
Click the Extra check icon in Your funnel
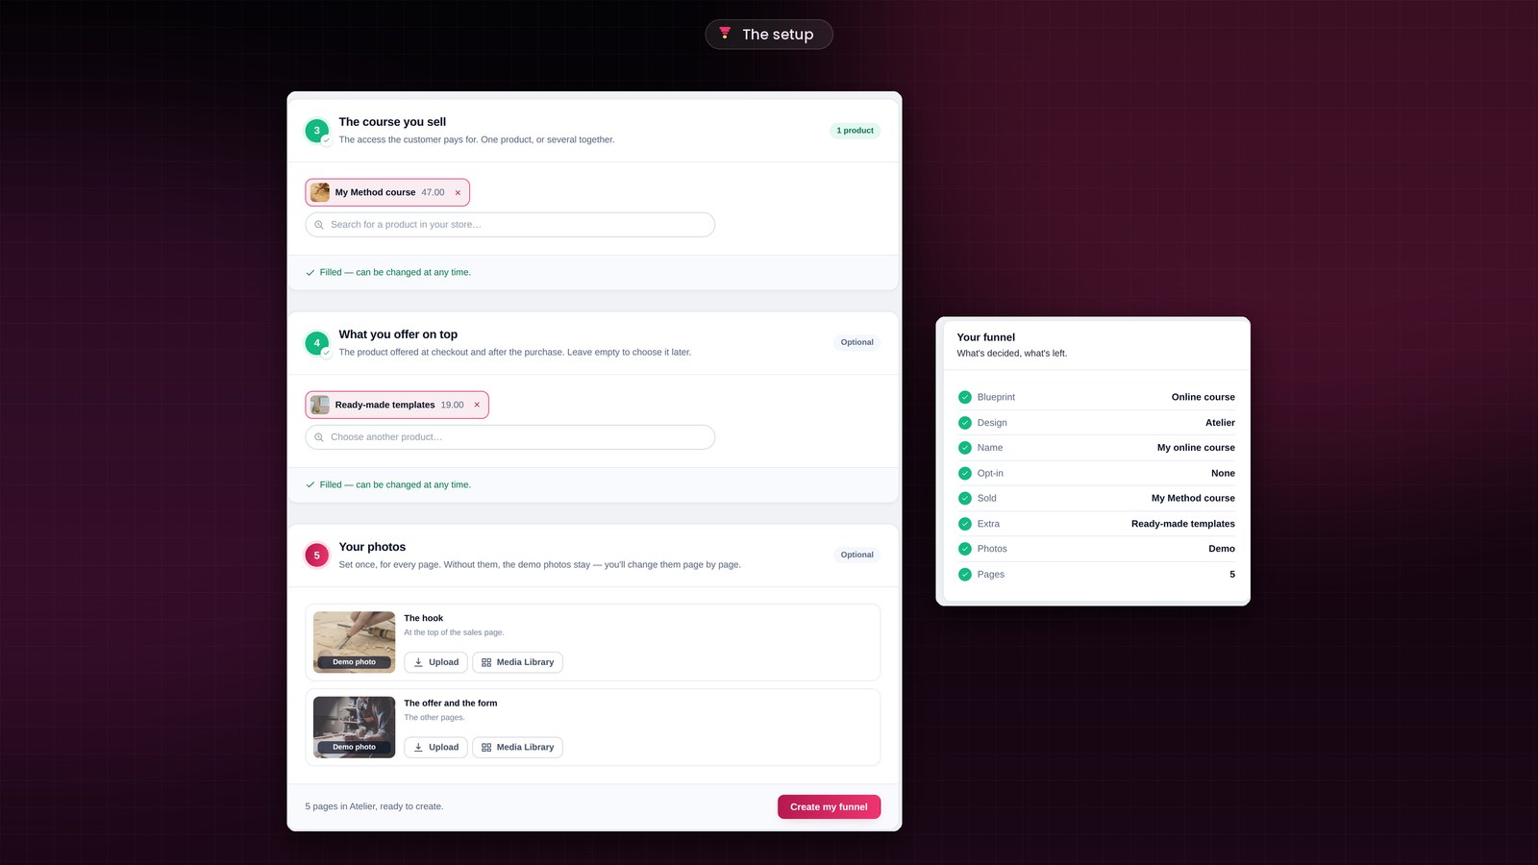point(965,524)
